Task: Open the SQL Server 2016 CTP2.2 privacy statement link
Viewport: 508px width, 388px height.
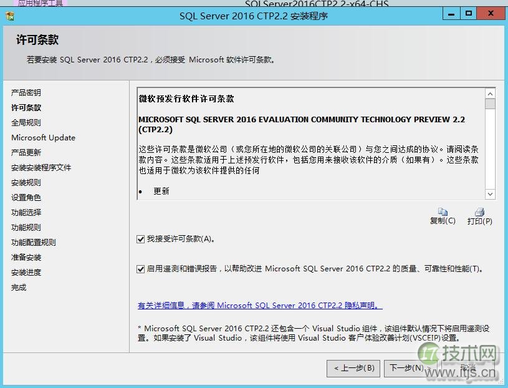Action: pyautogui.click(x=260, y=305)
